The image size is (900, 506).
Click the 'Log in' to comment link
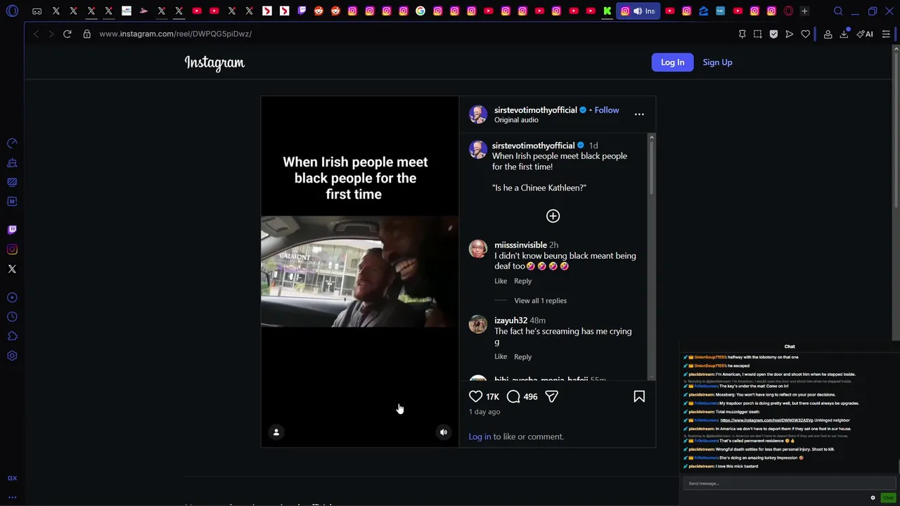pyautogui.click(x=480, y=436)
